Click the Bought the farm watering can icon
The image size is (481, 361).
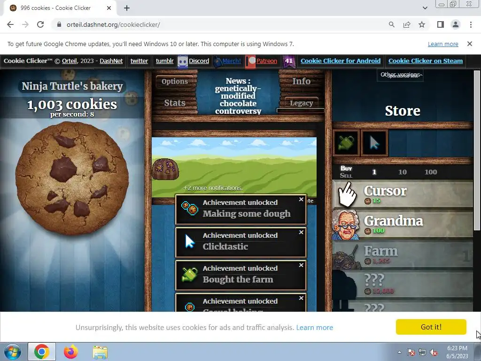pyautogui.click(x=190, y=274)
